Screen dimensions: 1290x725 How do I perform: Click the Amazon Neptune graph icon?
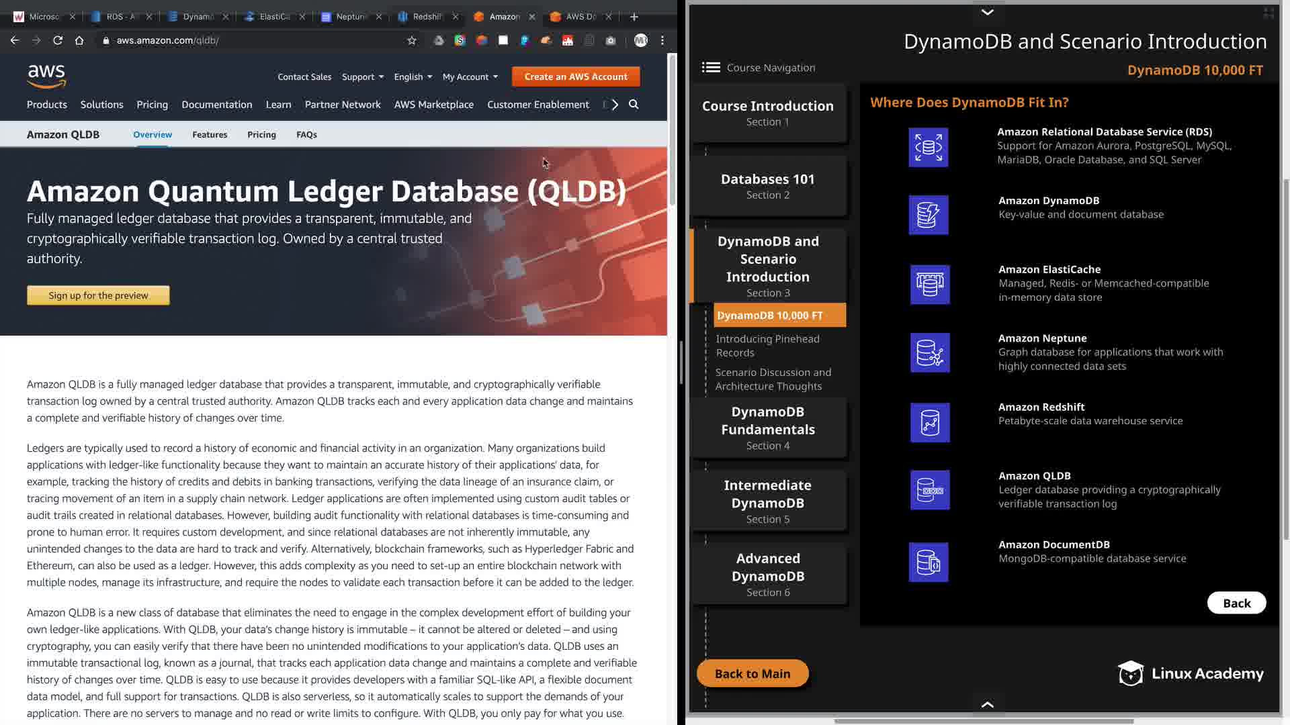(930, 352)
